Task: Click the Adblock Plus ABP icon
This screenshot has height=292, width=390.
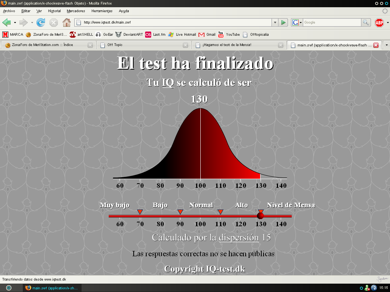Action: click(379, 22)
